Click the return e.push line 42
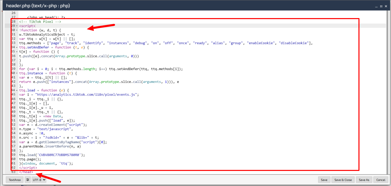 point(99,82)
